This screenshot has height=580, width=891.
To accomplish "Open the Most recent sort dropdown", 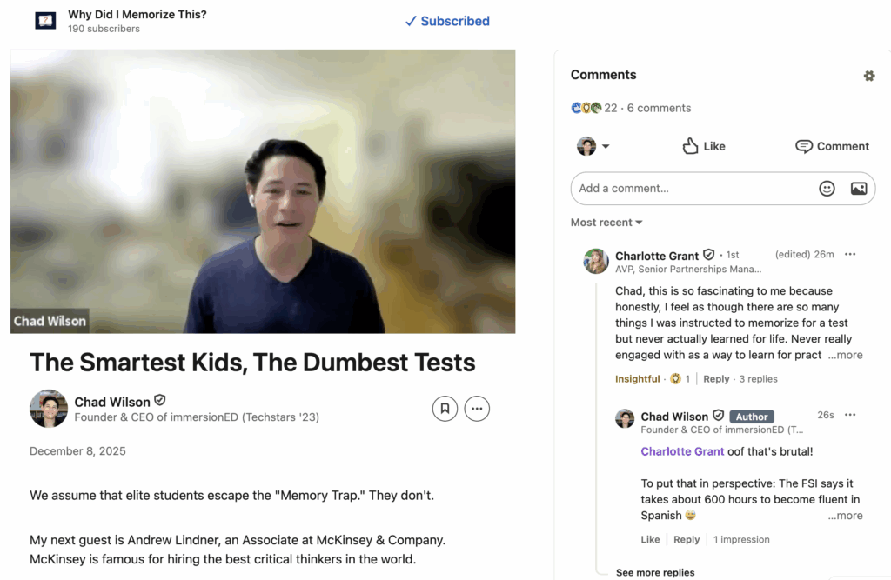I will click(x=606, y=223).
